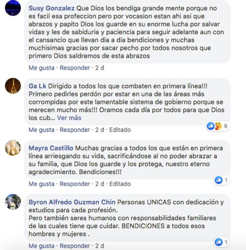Open Susy Gonzalez's profile picture
This screenshot has height=250, width=246.
13,8
